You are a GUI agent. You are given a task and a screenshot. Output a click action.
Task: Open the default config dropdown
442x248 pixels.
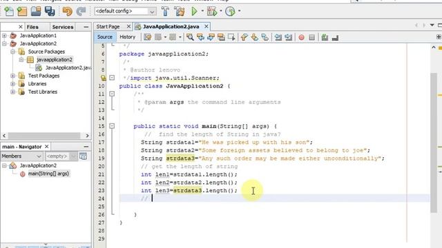coord(152,12)
